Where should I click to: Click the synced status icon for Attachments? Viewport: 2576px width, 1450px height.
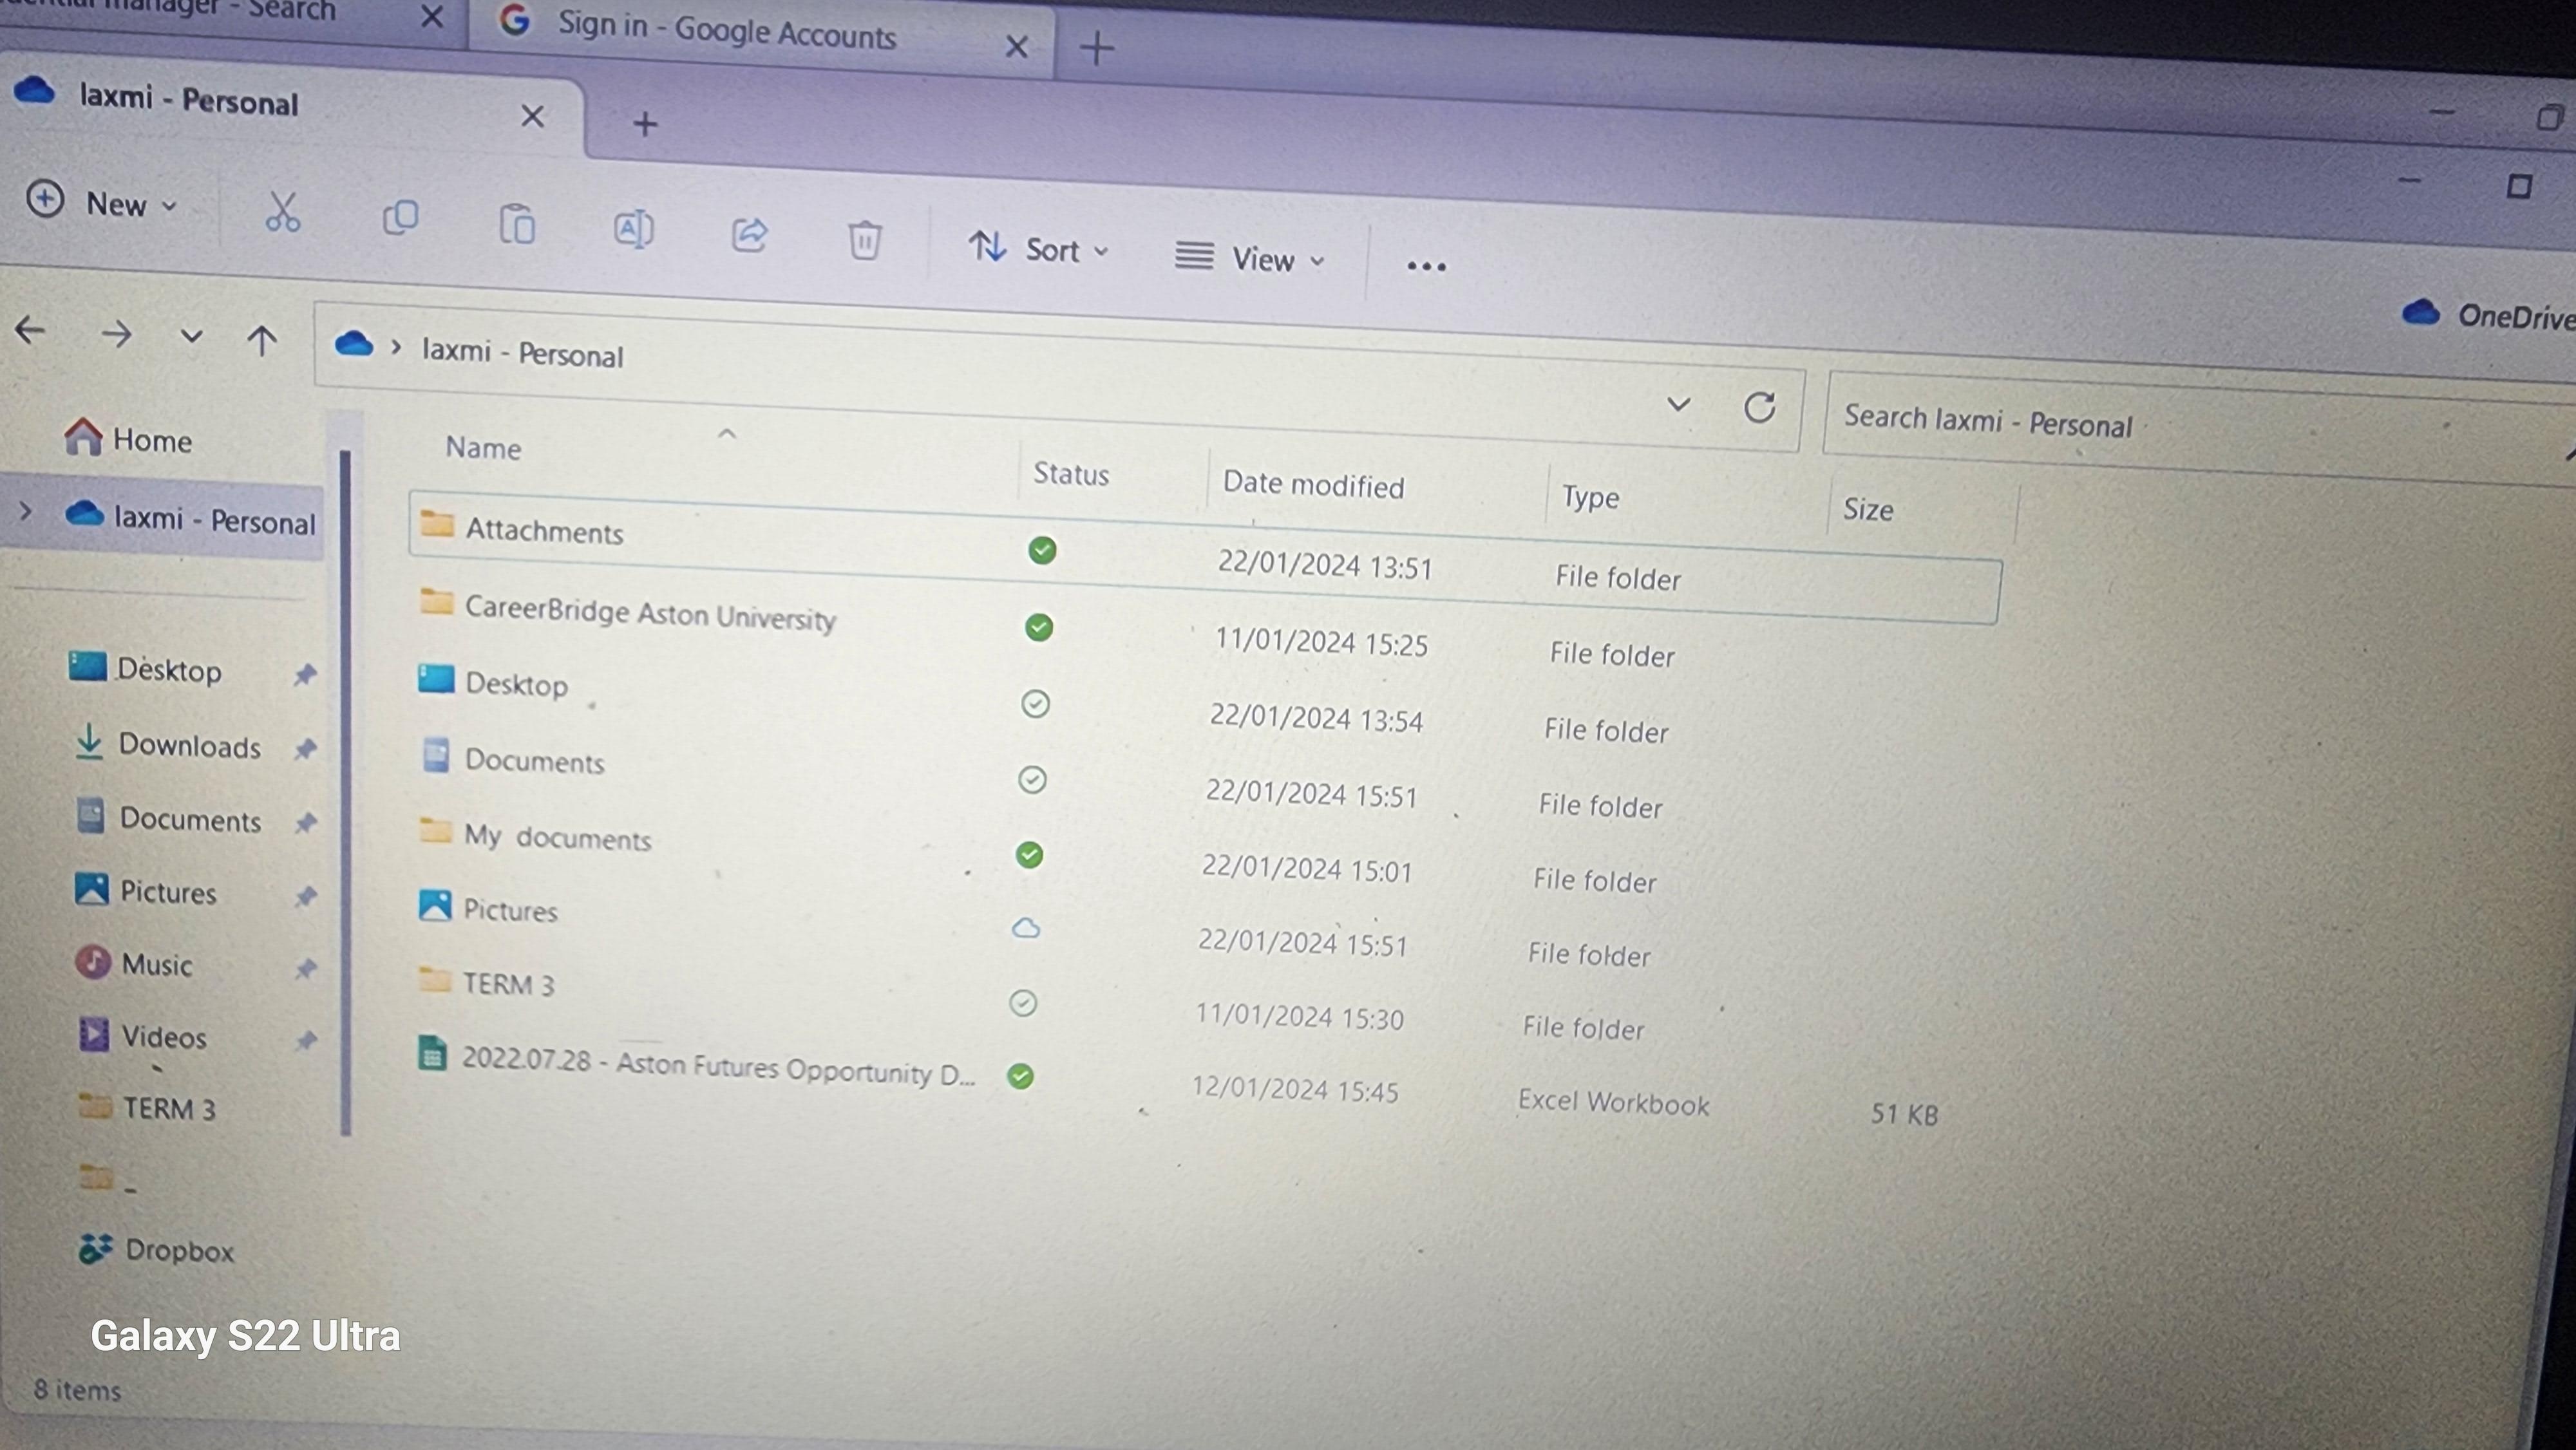1042,550
